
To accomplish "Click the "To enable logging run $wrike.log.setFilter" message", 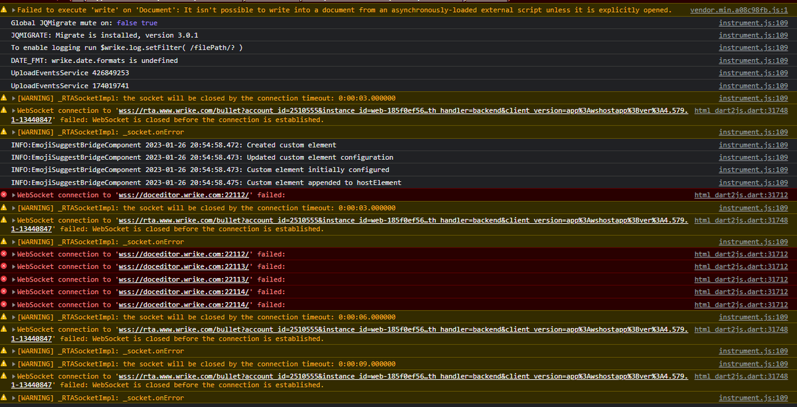I will pos(127,48).
